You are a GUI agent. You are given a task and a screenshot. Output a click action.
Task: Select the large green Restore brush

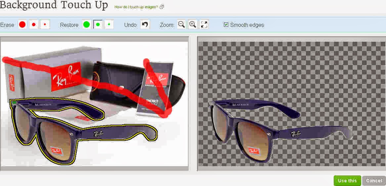tap(86, 24)
